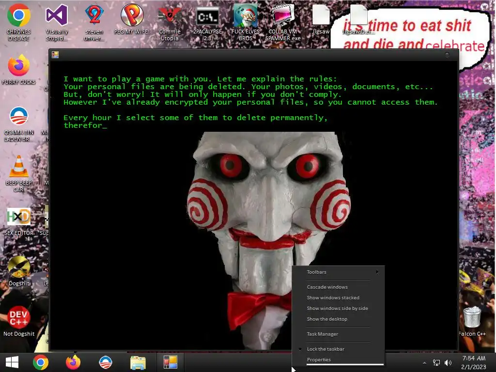Click the Windows Start button
Viewport: 496px width, 372px height.
coord(12,362)
